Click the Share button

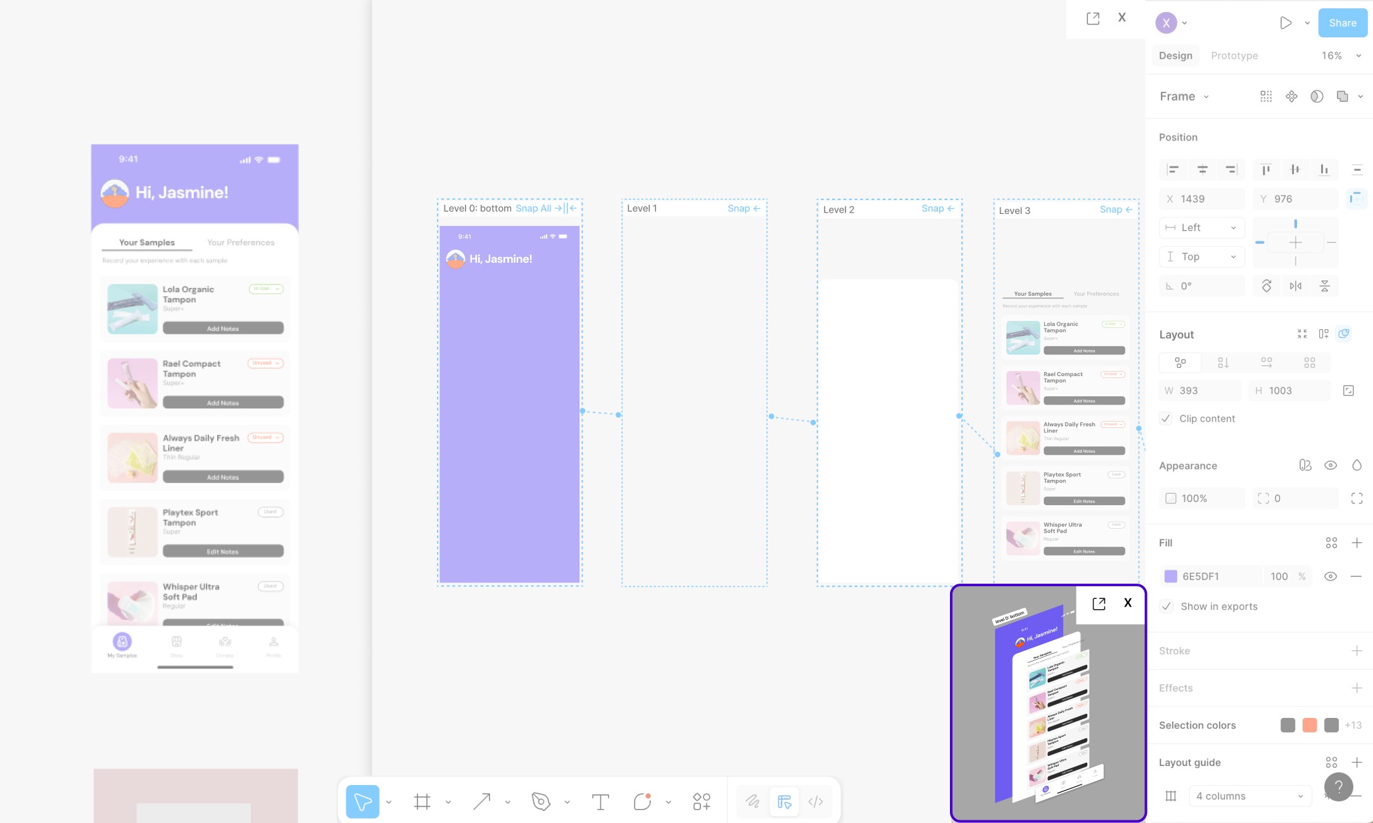tap(1343, 23)
